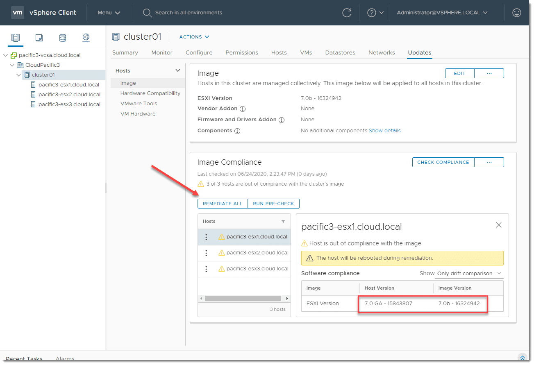Screen dimensions: 534x365
Task: Collapse the CloudPacific3 datacenter tree node
Action: 12,65
